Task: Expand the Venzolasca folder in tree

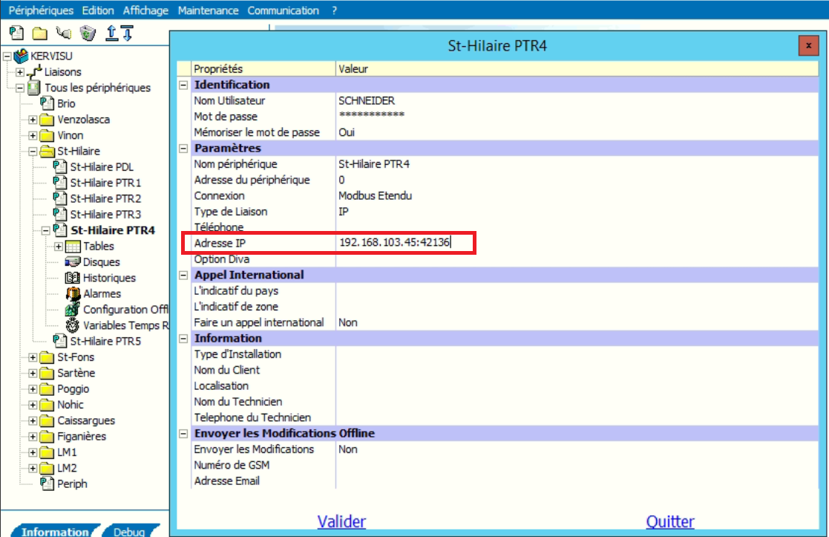Action: 33,120
